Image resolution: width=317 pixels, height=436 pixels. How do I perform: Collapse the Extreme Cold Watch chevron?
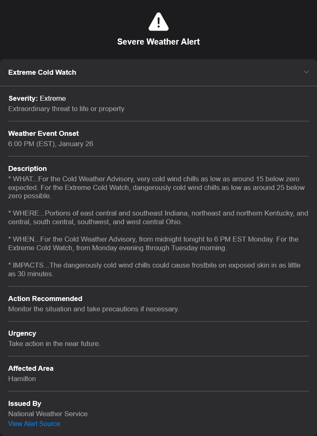[x=306, y=72]
